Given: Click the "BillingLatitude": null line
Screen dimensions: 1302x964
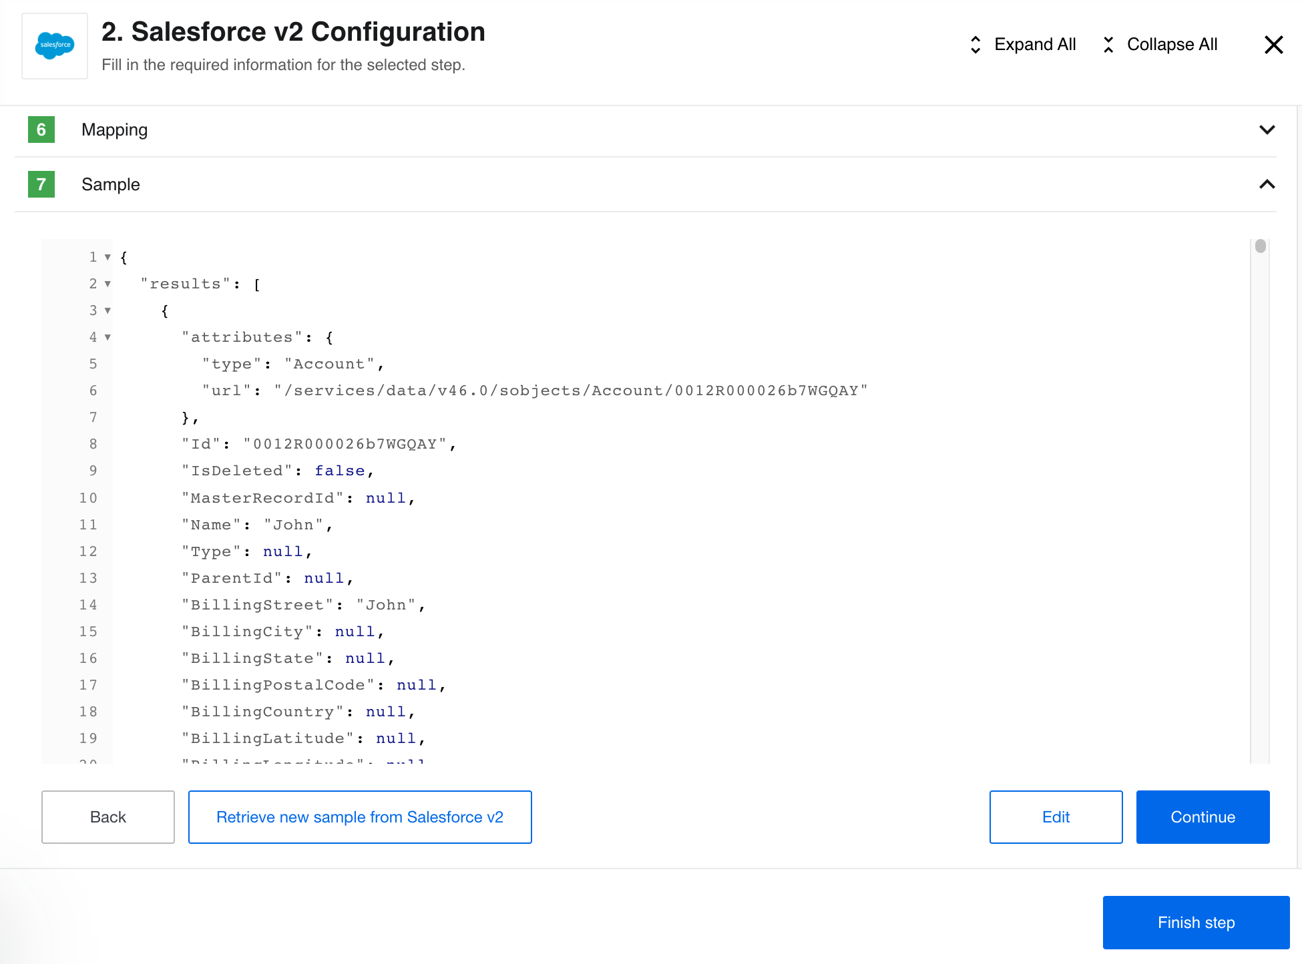Looking at the screenshot, I should tap(304, 738).
